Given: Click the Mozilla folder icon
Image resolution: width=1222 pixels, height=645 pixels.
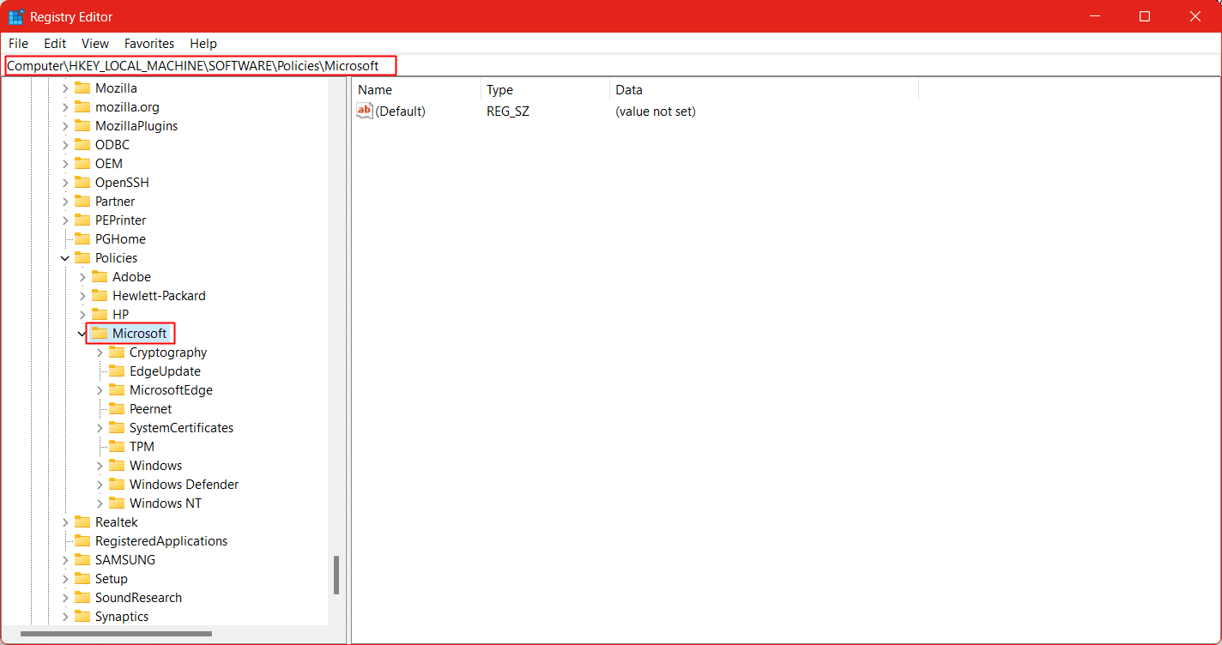Looking at the screenshot, I should (82, 88).
